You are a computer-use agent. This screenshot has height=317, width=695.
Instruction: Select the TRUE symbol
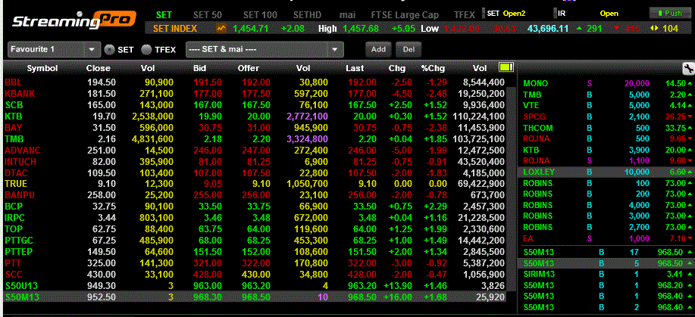coord(16,184)
